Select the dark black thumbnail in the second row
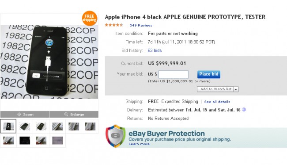 [25, 140]
